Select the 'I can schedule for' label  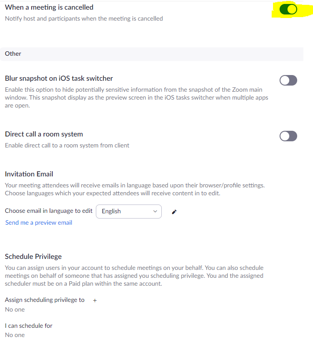click(x=29, y=326)
